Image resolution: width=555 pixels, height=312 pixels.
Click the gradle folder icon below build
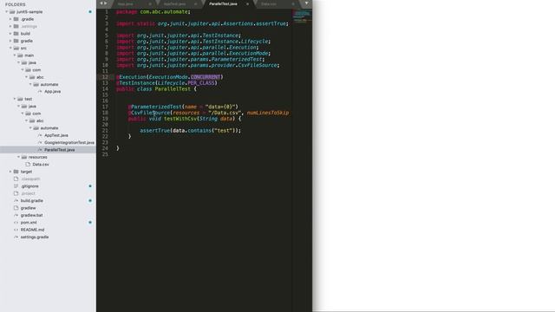pos(16,41)
